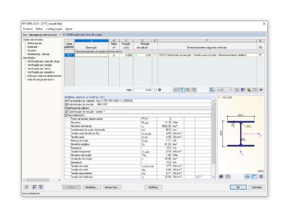This screenshot has width=287, height=215.
Task: Click the green ratio colour cell in CC1 row
Action: coord(136,55)
